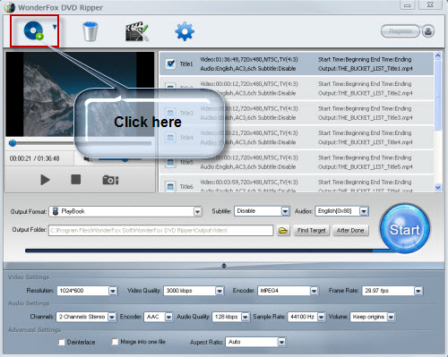Click the user account icon beside Register
The image size is (448, 357).
(428, 31)
